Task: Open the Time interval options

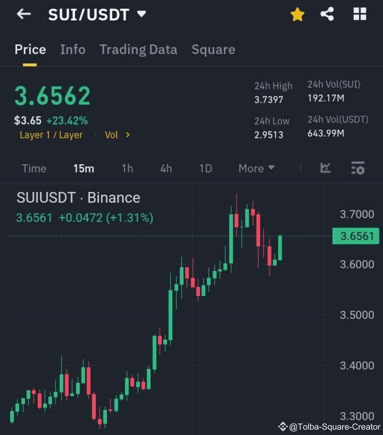Action: coord(34,169)
